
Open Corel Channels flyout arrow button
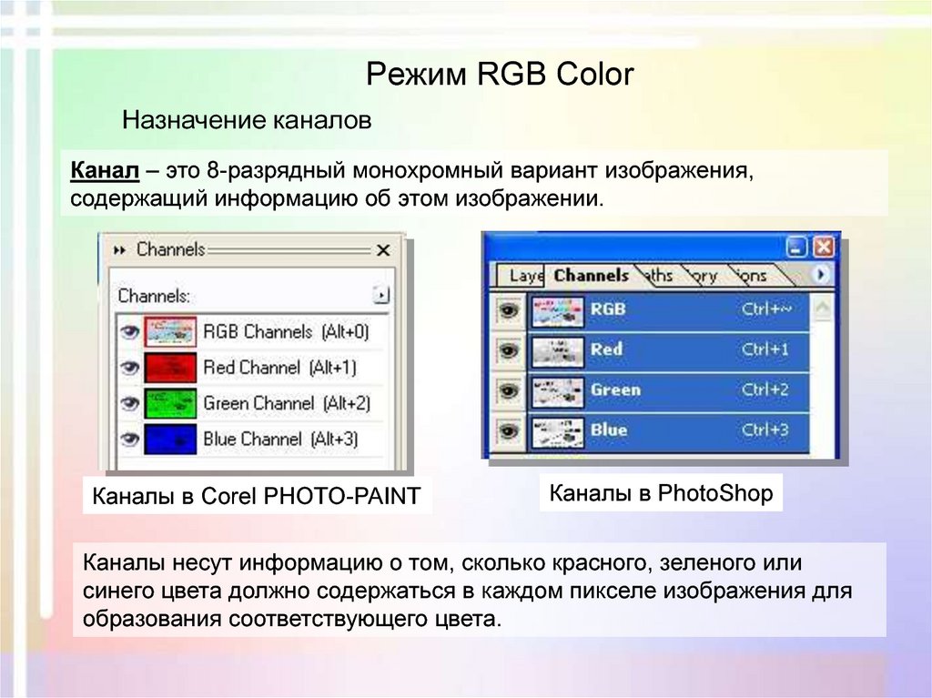381,295
